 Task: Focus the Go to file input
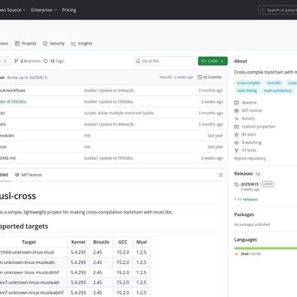pyautogui.click(x=164, y=61)
